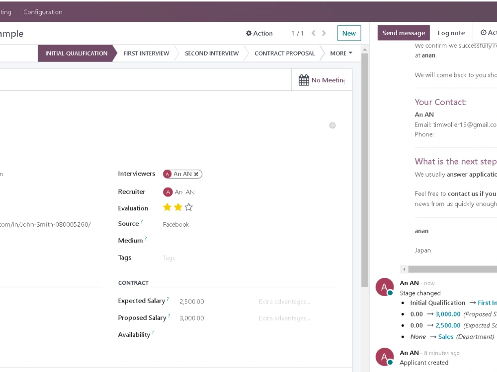Edit the Proposed Salary value 3,000.00
The width and height of the screenshot is (497, 372).
tap(192, 318)
